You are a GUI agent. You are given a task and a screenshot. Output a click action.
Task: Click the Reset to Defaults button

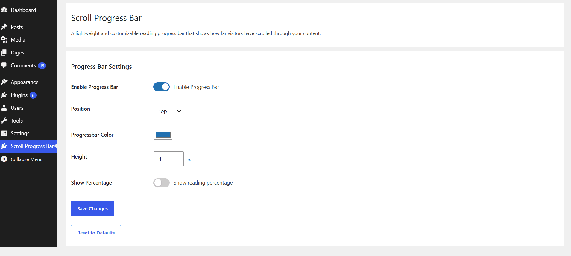point(96,233)
